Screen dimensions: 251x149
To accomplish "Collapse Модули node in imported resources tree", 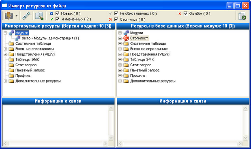I will tap(5, 33).
